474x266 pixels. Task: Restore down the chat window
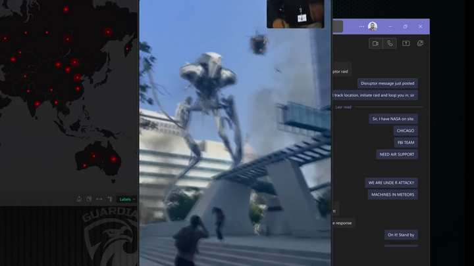click(x=406, y=26)
